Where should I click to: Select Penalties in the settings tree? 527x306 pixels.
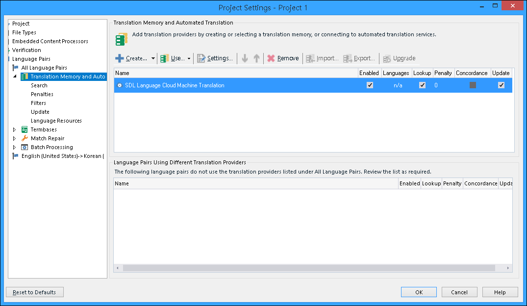[x=42, y=94]
